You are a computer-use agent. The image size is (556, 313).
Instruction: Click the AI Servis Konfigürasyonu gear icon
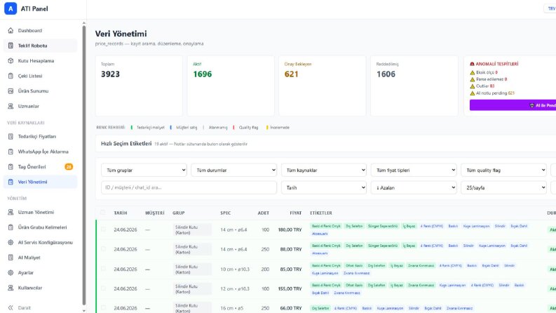[11, 242]
